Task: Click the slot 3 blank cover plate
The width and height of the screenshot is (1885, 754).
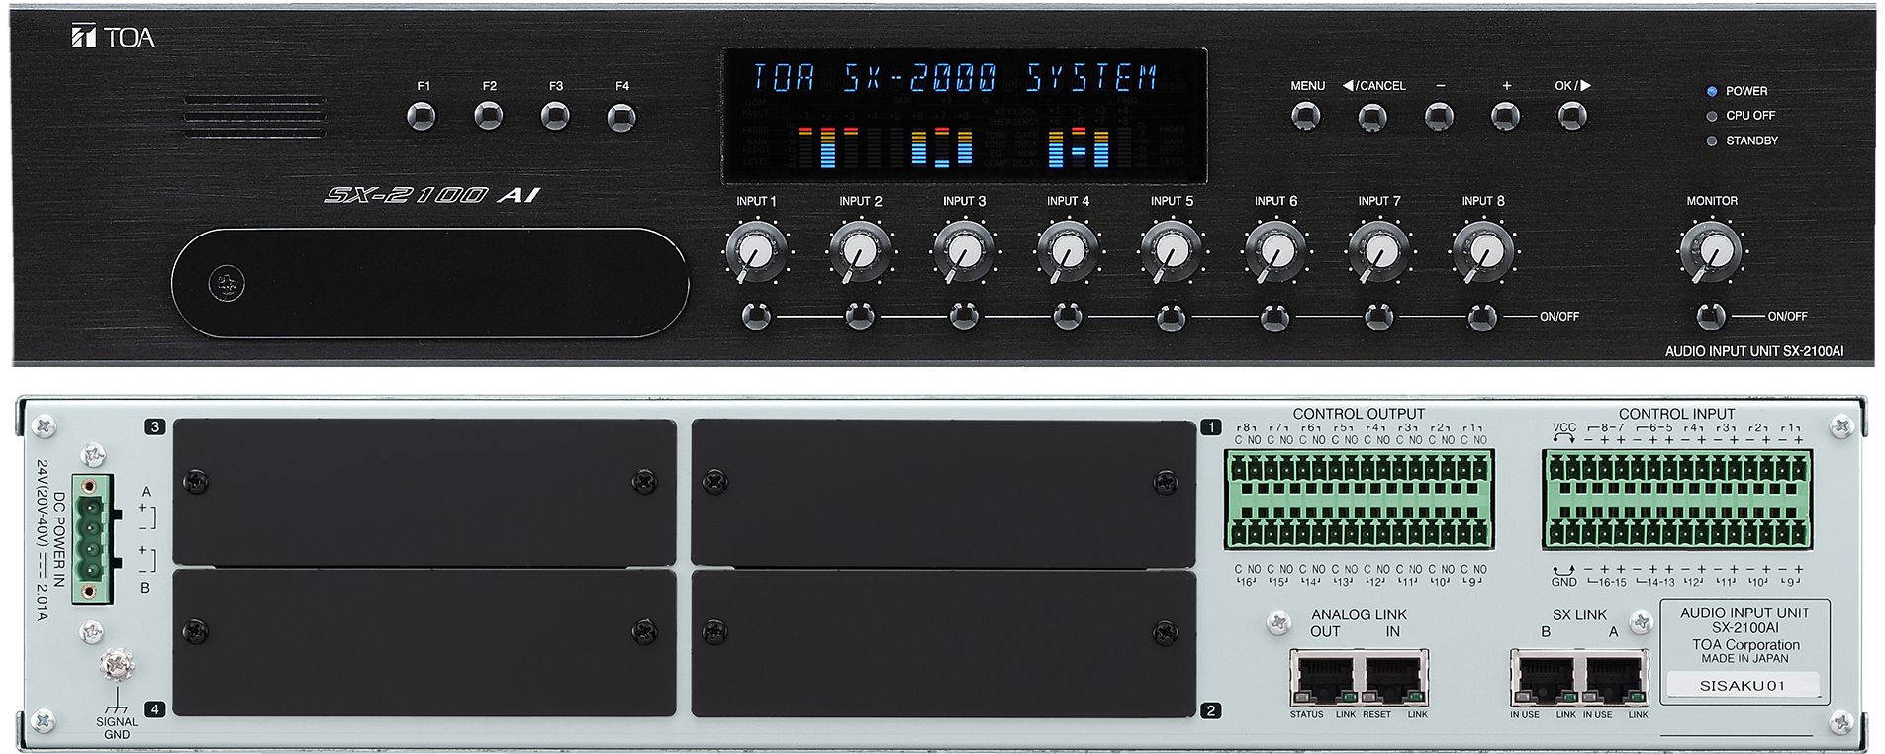Action: pos(424,493)
